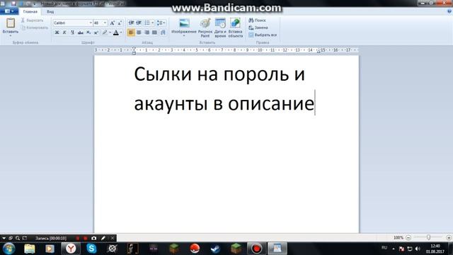Increase paragraph indent
Screen dimensions: 453x255
(139, 23)
